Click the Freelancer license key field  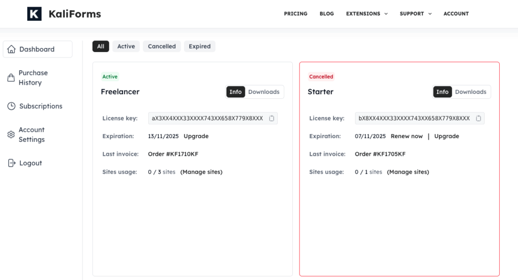pos(207,118)
